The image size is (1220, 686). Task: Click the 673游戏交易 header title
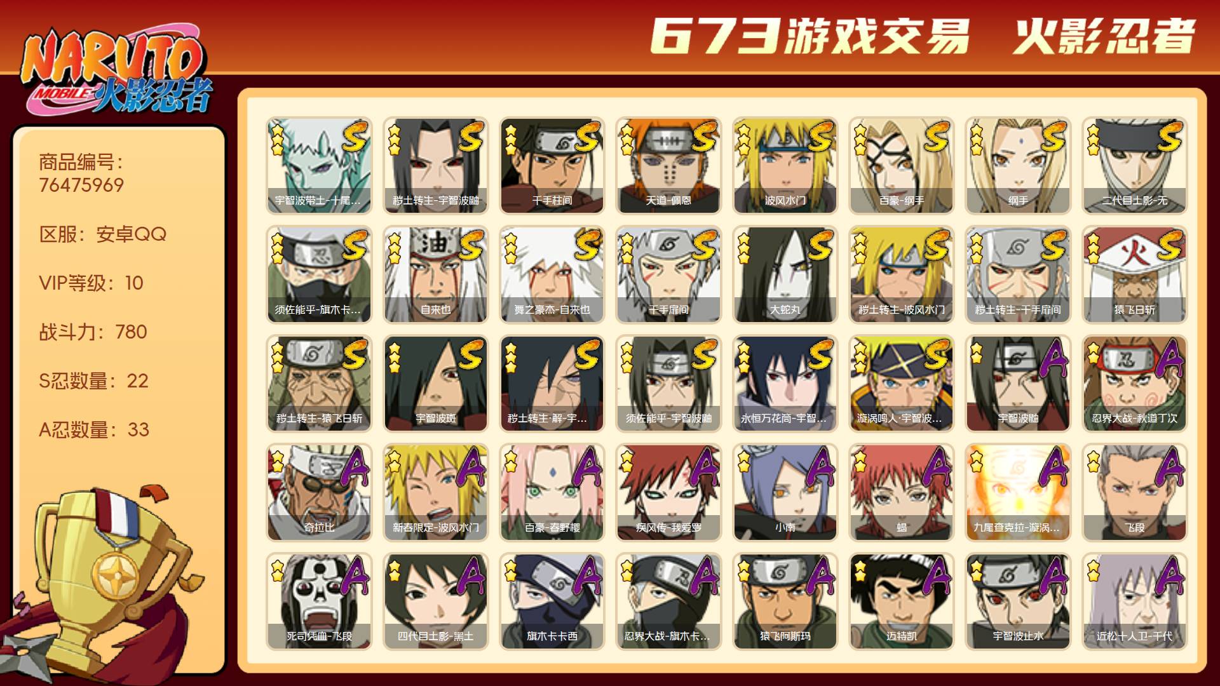[810, 36]
